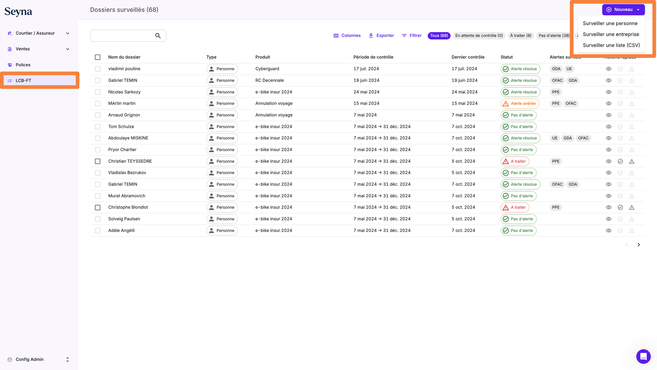Open the LCB-FT sidebar item

[39, 80]
